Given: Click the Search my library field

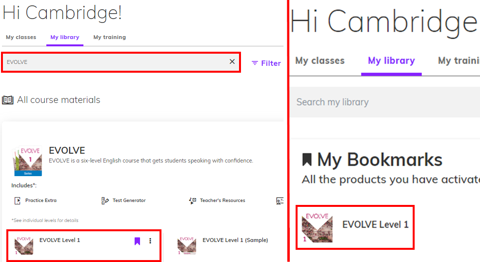Looking at the screenshot, I should [385, 102].
